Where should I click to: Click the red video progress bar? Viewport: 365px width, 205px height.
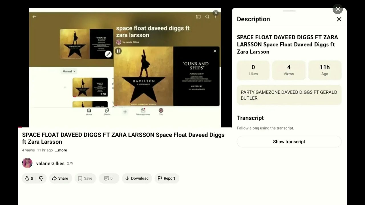tap(20, 127)
